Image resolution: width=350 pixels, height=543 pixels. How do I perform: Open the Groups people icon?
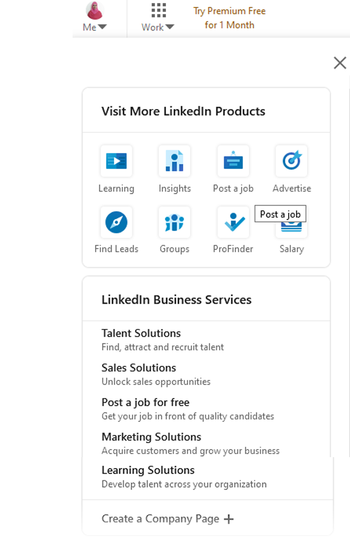tap(174, 222)
